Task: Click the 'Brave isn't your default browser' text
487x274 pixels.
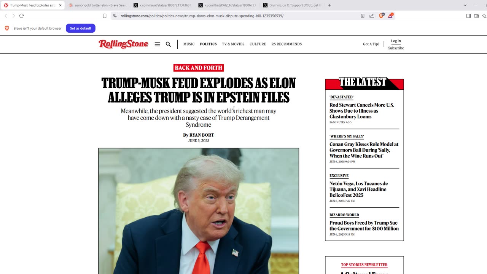Action: pos(37,28)
